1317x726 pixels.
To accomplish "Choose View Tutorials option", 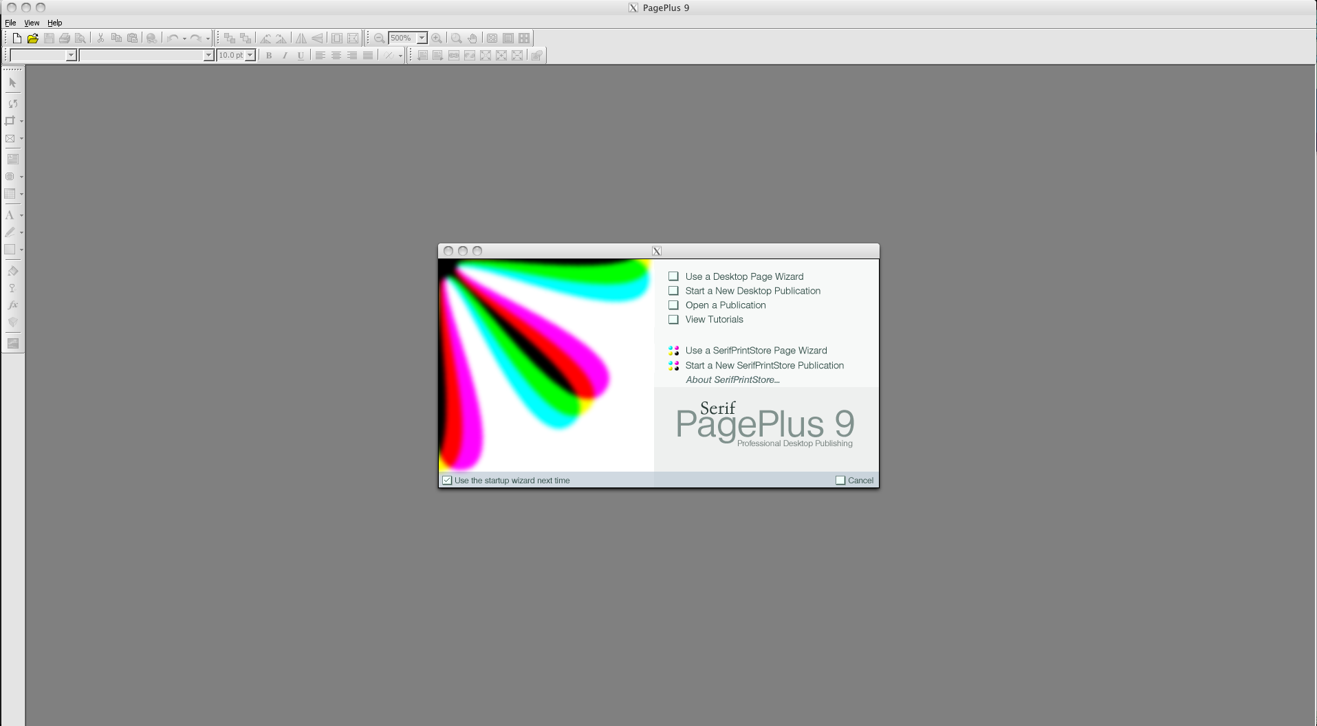I will (x=706, y=320).
